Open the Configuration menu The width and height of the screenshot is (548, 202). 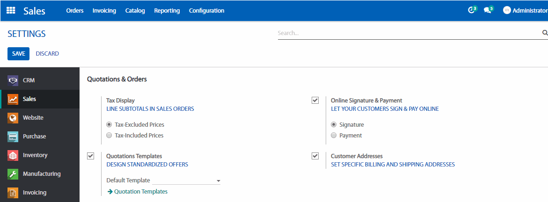point(206,10)
